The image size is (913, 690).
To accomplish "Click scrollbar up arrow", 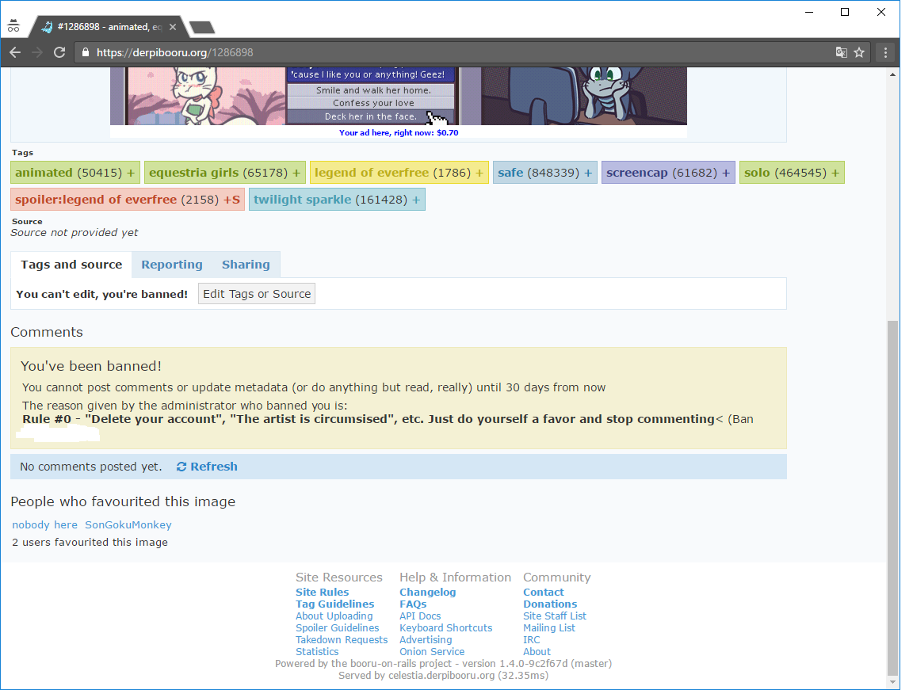I will (x=892, y=74).
